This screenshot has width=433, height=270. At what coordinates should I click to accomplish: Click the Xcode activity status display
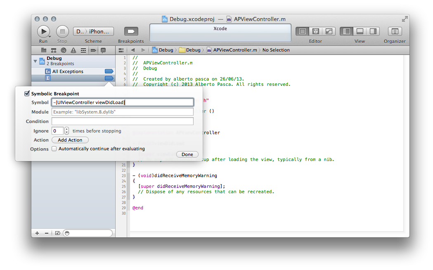[x=220, y=33]
